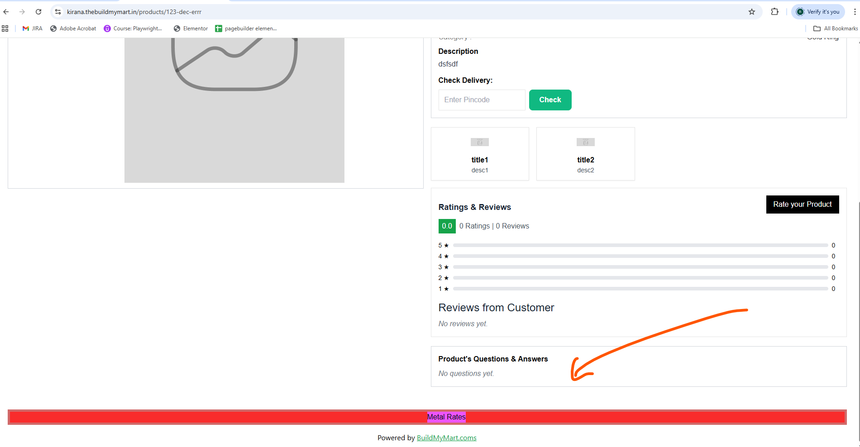The height and width of the screenshot is (447, 860).
Task: Click the Metal Rates label
Action: pyautogui.click(x=446, y=417)
